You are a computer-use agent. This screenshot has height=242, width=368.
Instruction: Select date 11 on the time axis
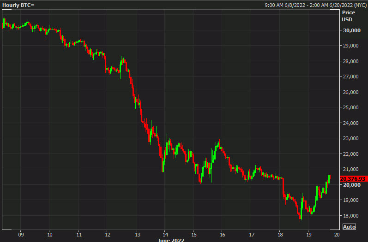click(78, 234)
